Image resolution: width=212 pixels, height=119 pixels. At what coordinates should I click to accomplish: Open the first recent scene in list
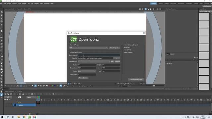127,47
